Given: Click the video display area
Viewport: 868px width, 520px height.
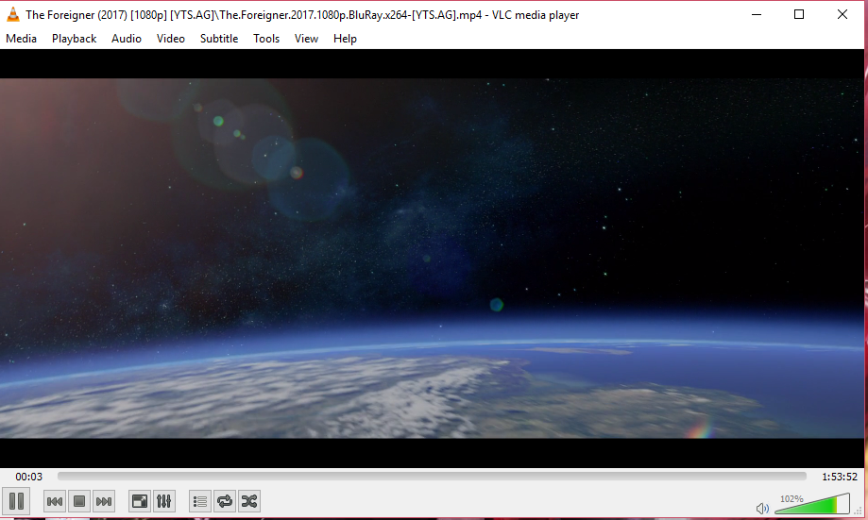Looking at the screenshot, I should [x=432, y=259].
